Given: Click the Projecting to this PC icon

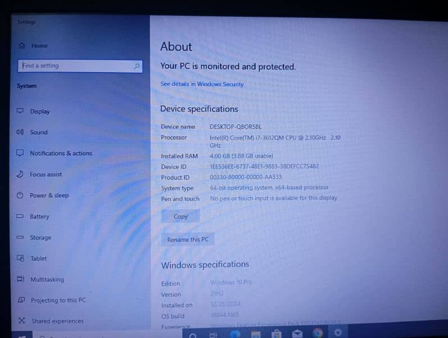Looking at the screenshot, I should click(21, 300).
